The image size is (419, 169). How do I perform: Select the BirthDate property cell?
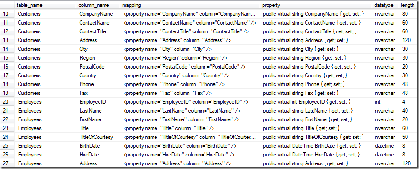coord(316,146)
